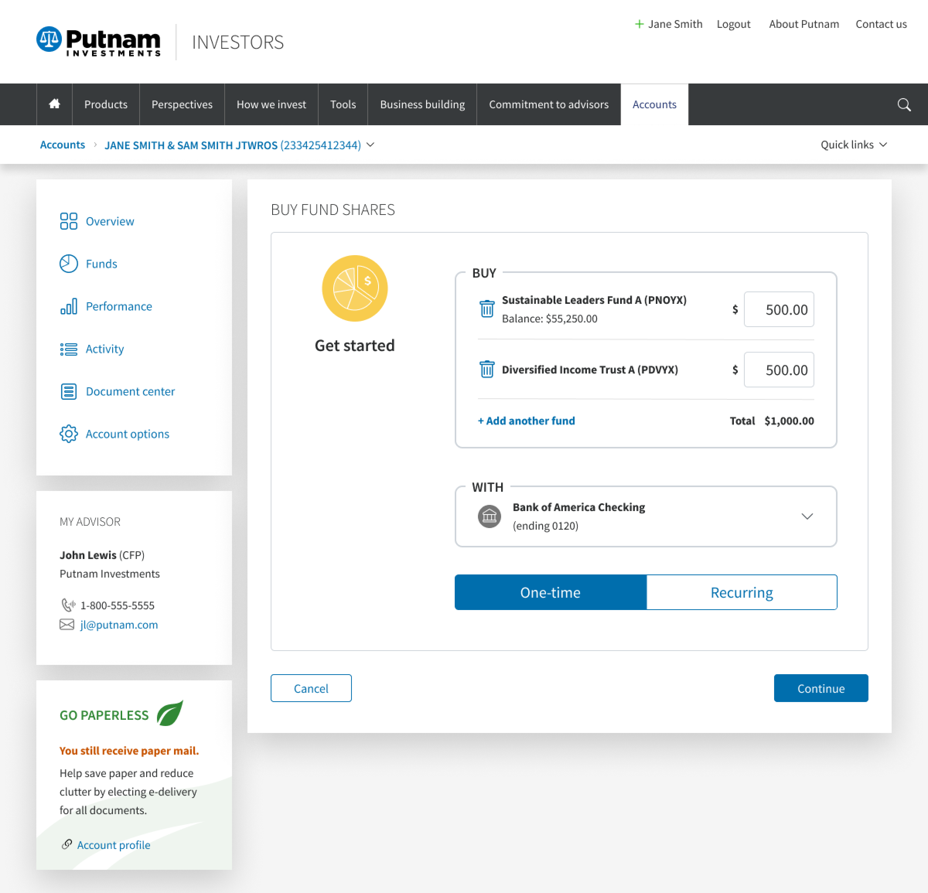Switch to Recurring payment option
The width and height of the screenshot is (928, 893).
[x=742, y=592]
